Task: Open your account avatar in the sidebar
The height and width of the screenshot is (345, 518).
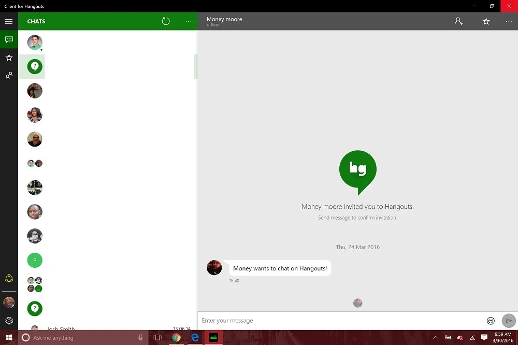Action: [9, 303]
